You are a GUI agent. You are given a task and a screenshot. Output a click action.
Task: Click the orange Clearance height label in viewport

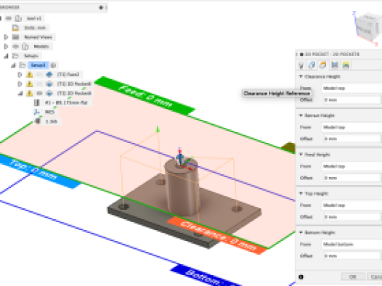coord(217,236)
